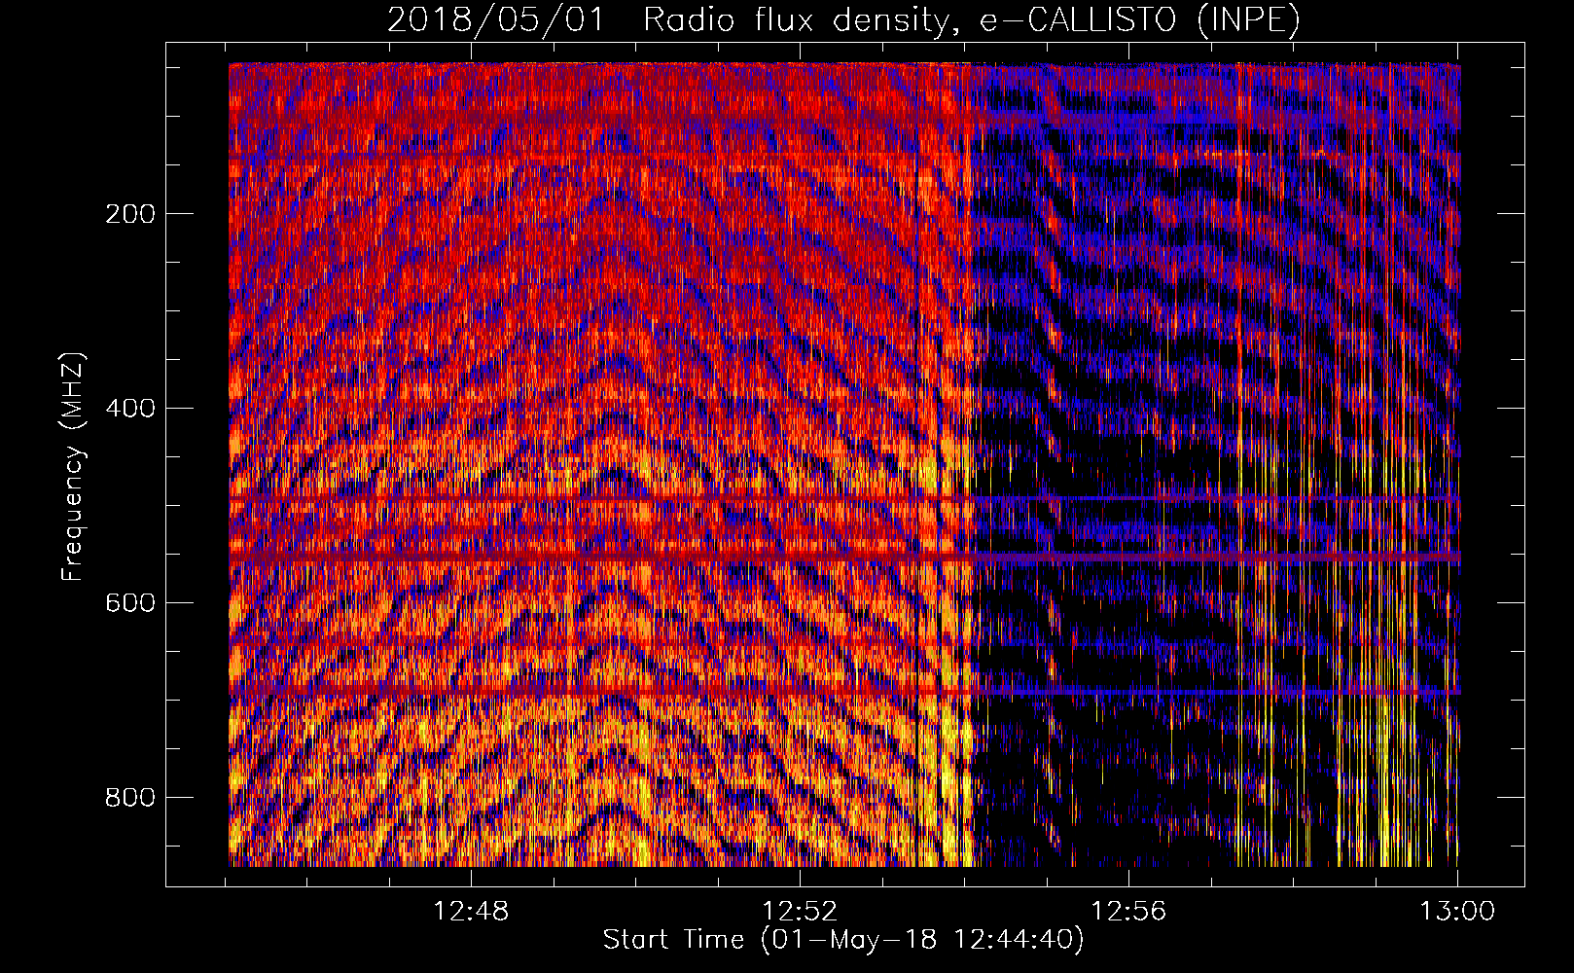The width and height of the screenshot is (1574, 973).
Task: Click the 800 frequency tick label
Action: [x=130, y=798]
